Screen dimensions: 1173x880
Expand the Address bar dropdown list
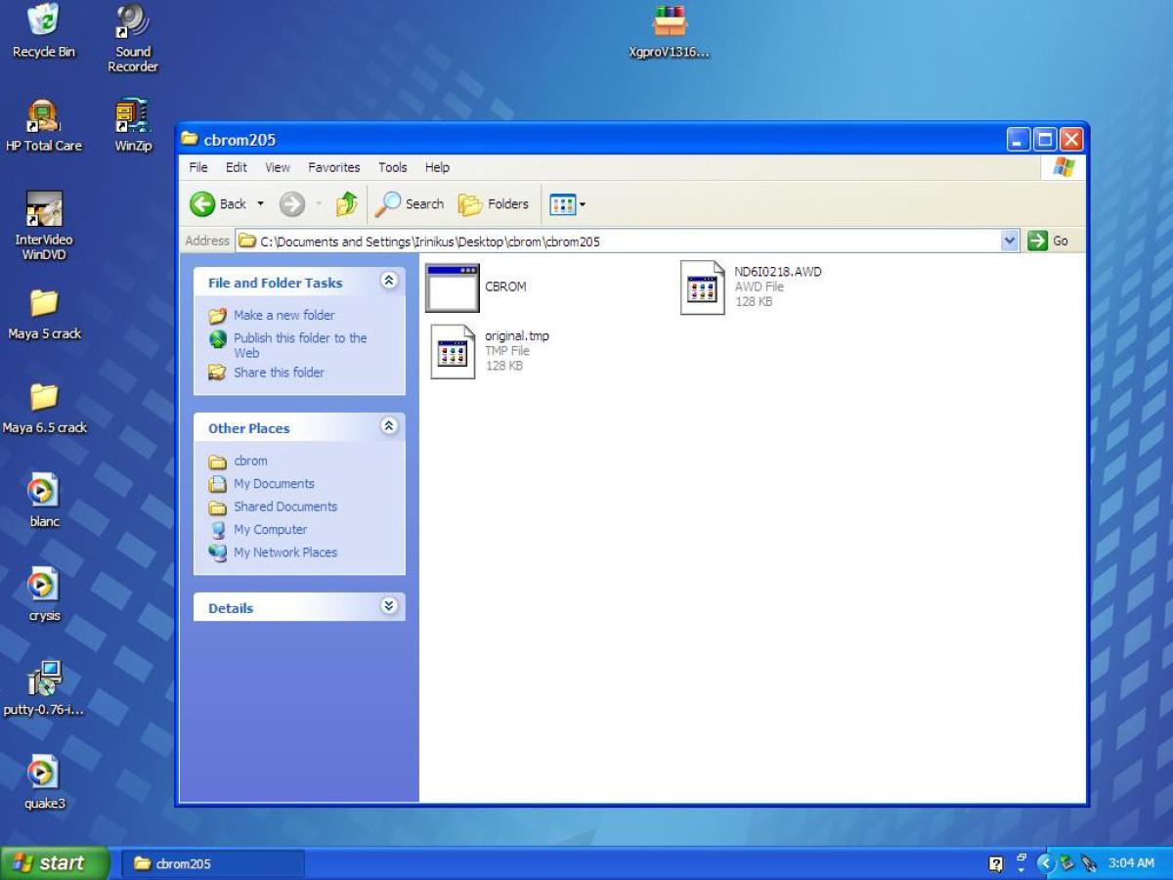click(x=1010, y=241)
